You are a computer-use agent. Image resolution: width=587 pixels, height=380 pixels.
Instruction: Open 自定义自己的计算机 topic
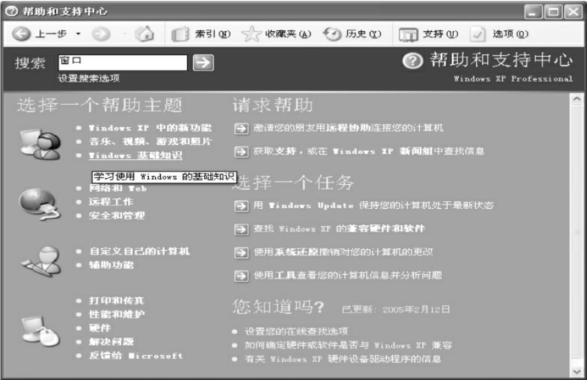pyautogui.click(x=139, y=251)
